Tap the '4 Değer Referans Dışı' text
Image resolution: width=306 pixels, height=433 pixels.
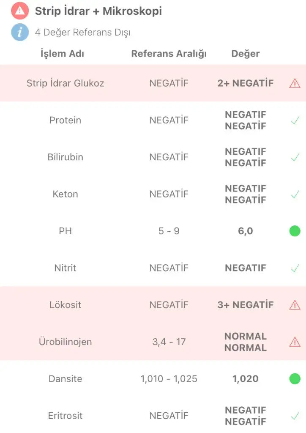tap(83, 32)
